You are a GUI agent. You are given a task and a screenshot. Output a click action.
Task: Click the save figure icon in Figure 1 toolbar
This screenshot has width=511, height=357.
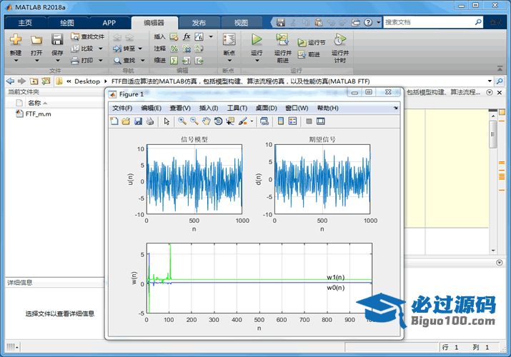[x=138, y=121]
